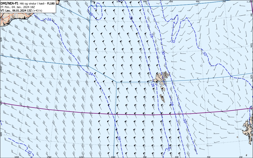The height and width of the screenshot is (158, 253).
Task: Click the '4W' longitude label on the bottom edge
Action: pos(209,157)
